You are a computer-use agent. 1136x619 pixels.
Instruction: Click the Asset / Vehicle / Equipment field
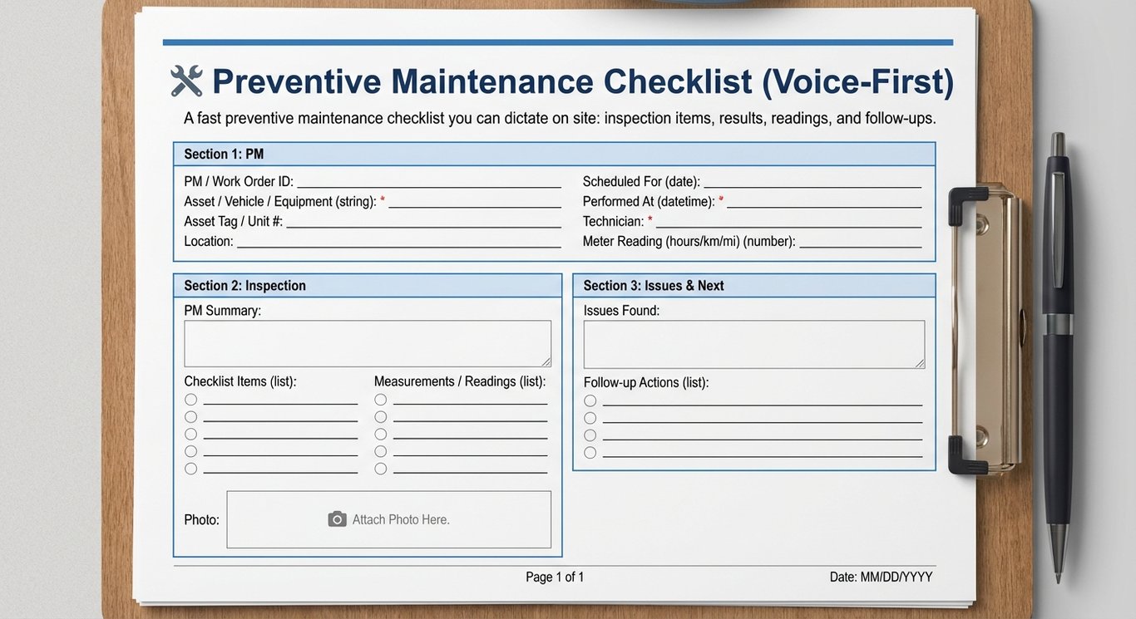pyautogui.click(x=474, y=200)
